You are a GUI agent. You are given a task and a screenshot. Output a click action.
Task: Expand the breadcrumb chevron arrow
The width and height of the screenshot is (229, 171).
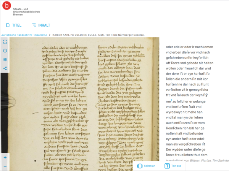pyautogui.click(x=50, y=35)
